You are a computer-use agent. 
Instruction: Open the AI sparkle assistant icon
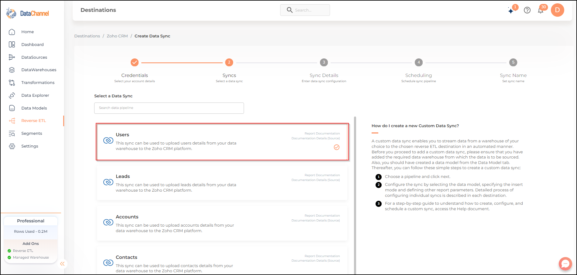(x=511, y=11)
